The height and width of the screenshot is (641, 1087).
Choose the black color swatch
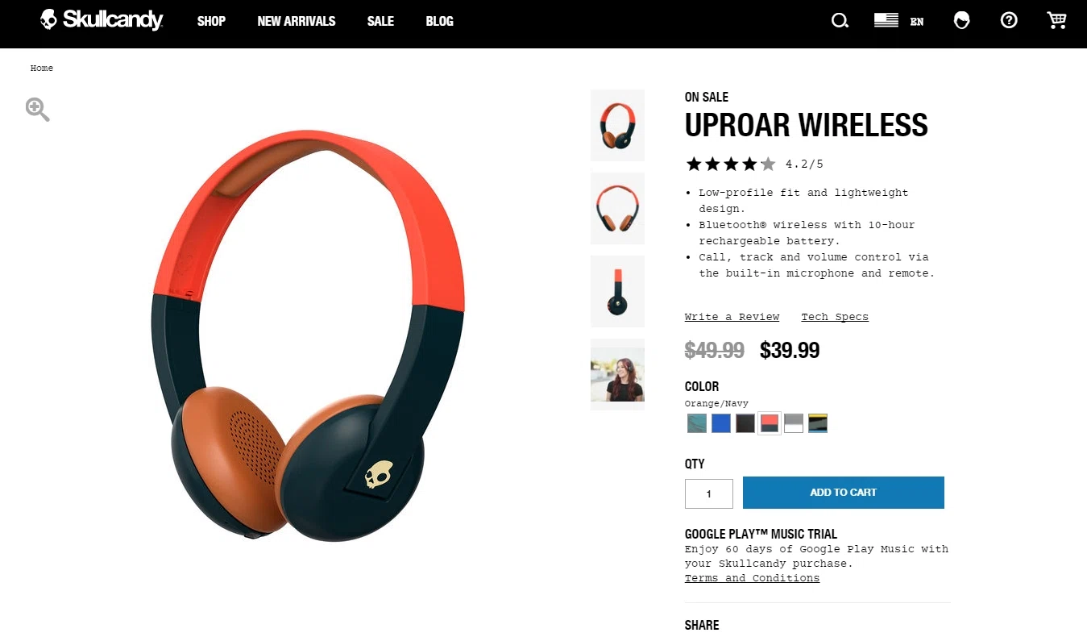[745, 423]
